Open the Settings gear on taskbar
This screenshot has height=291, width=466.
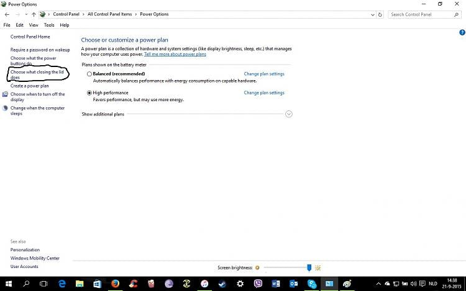[240, 284]
